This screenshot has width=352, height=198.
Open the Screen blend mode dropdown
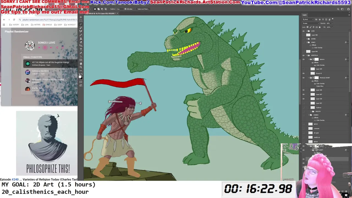coord(311,23)
